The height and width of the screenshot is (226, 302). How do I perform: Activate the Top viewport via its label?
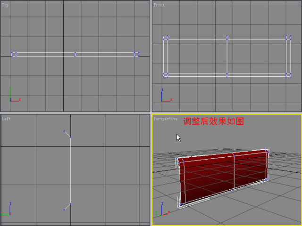5,5
